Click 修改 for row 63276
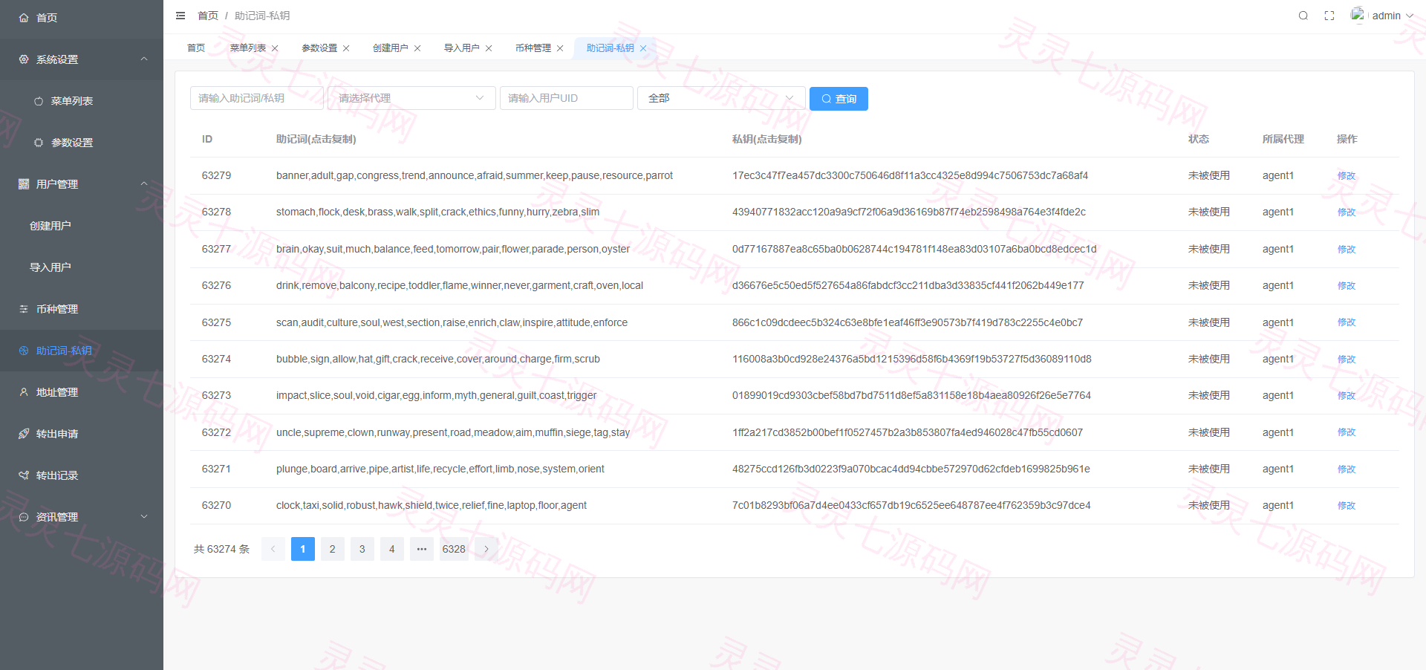 1347,286
